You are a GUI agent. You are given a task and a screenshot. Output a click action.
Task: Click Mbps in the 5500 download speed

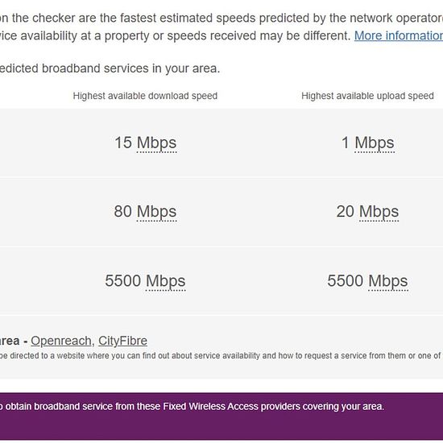[x=166, y=281]
